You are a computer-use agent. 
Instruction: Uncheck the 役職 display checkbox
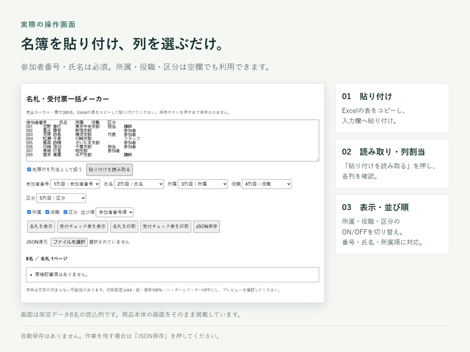click(47, 212)
